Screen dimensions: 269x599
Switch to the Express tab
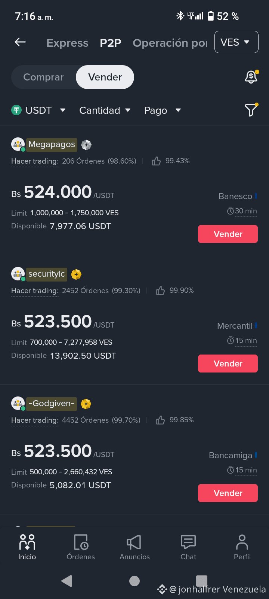pos(67,43)
